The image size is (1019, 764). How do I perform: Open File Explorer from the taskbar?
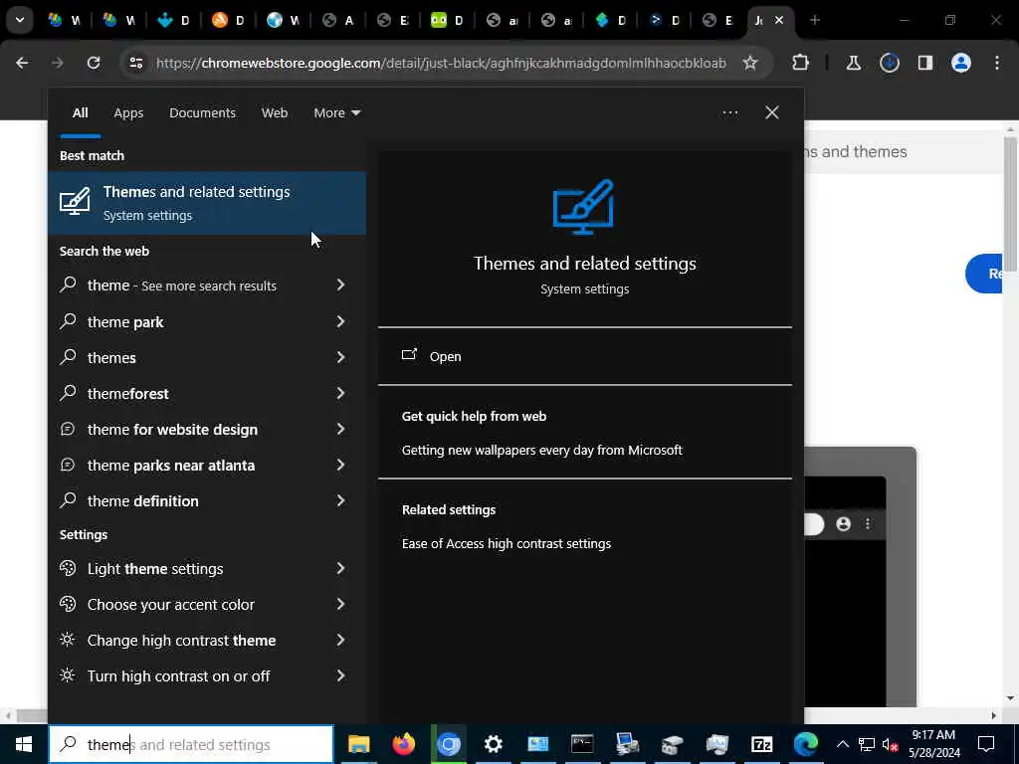pyautogui.click(x=358, y=744)
